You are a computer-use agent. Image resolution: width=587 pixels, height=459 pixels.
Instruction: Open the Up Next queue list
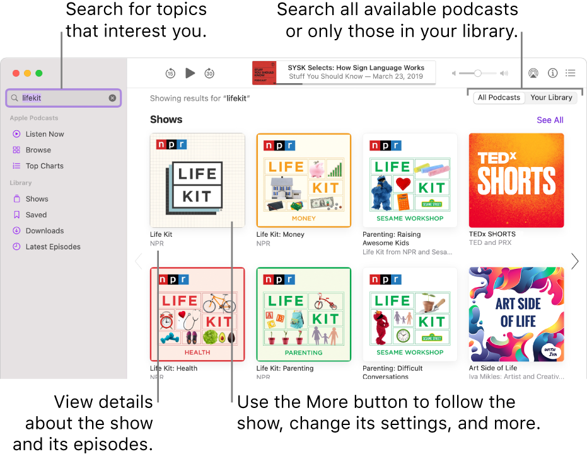tap(570, 73)
